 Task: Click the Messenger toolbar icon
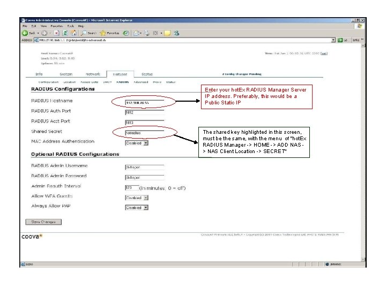pos(176,33)
